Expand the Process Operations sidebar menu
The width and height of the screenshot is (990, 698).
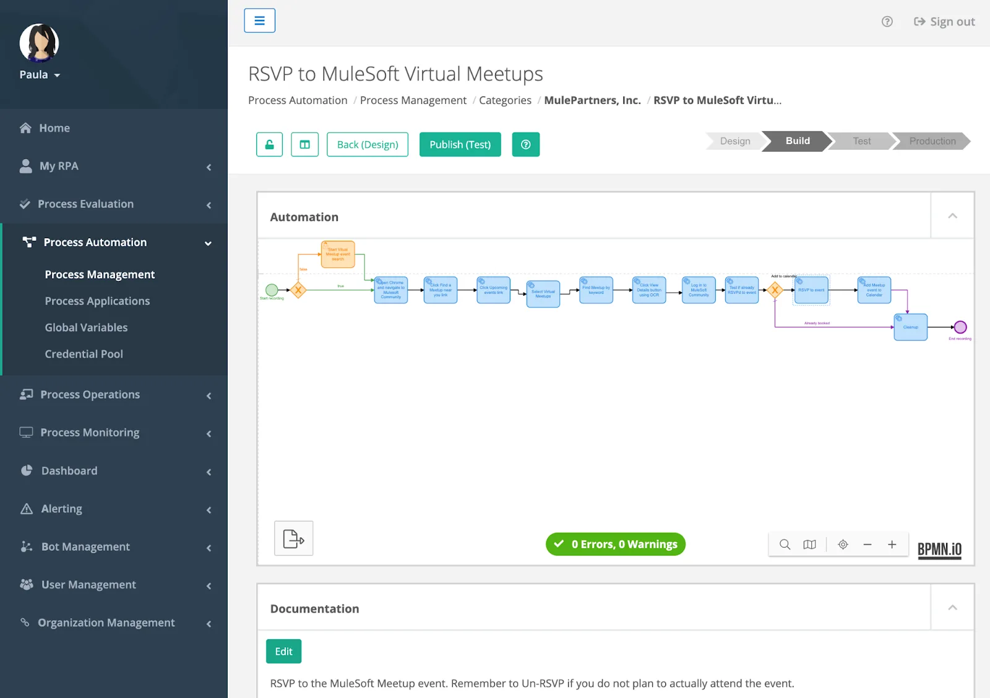coord(114,395)
